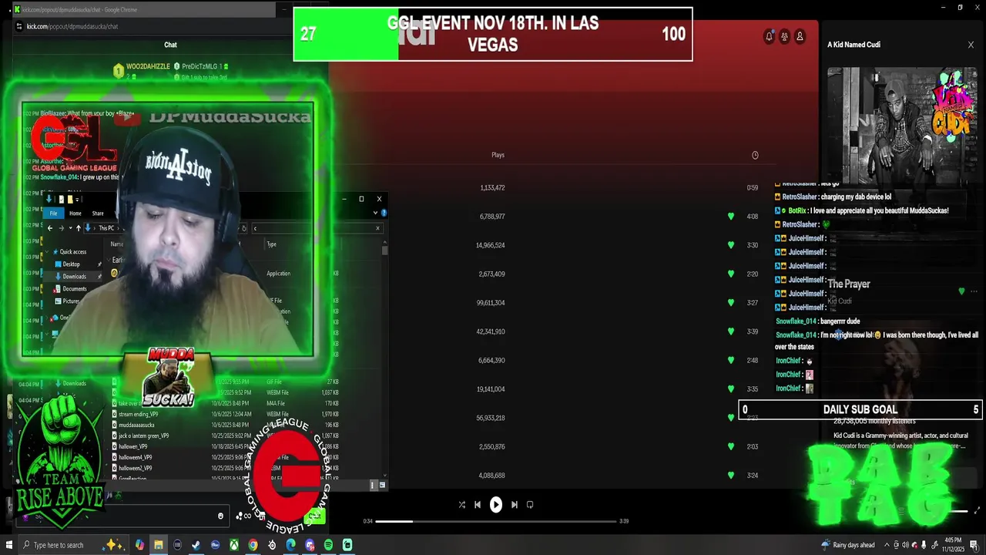The image size is (986, 555).
Task: Open the Home tab in File Explorer
Action: (x=75, y=214)
